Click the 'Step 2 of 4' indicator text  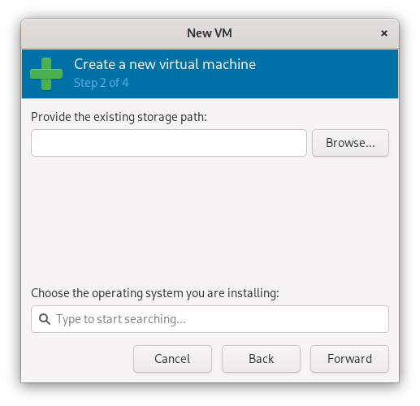click(102, 83)
